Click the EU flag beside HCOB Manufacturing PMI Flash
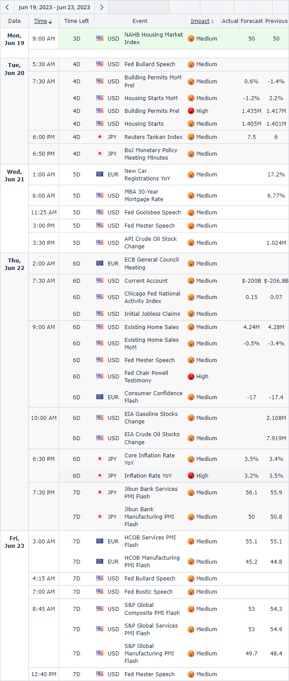 [100, 561]
